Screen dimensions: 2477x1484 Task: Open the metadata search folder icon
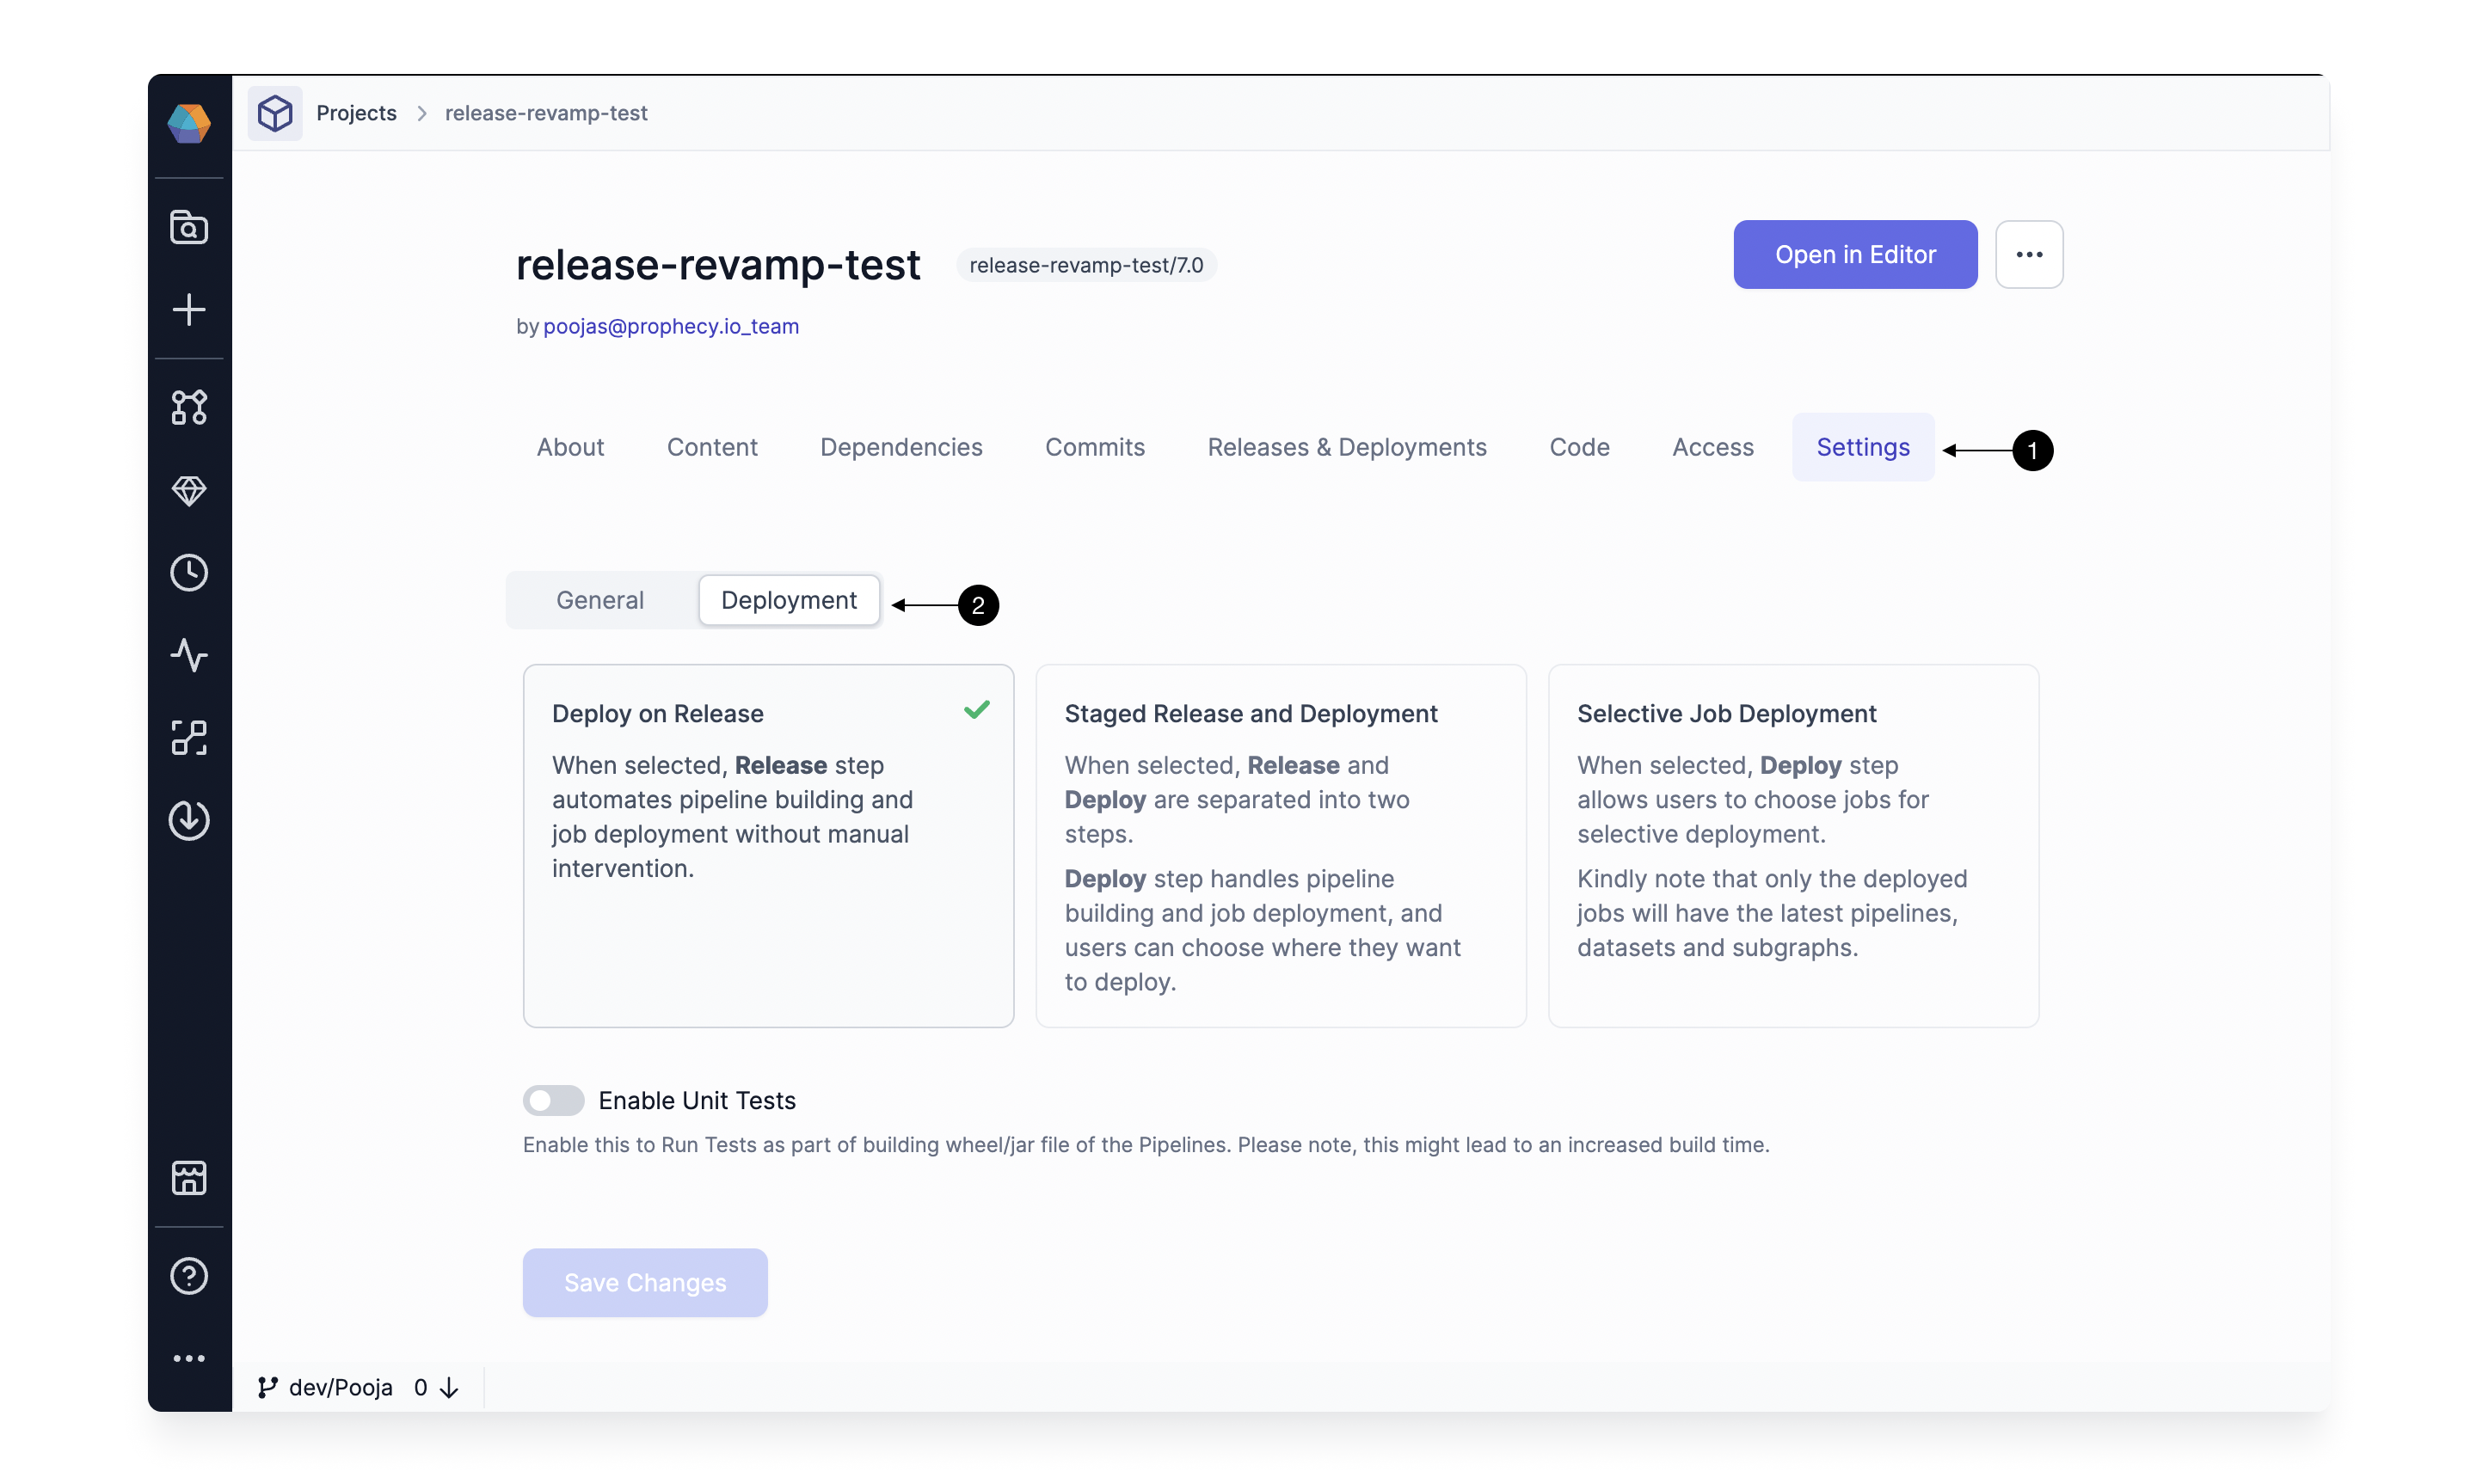pos(188,228)
